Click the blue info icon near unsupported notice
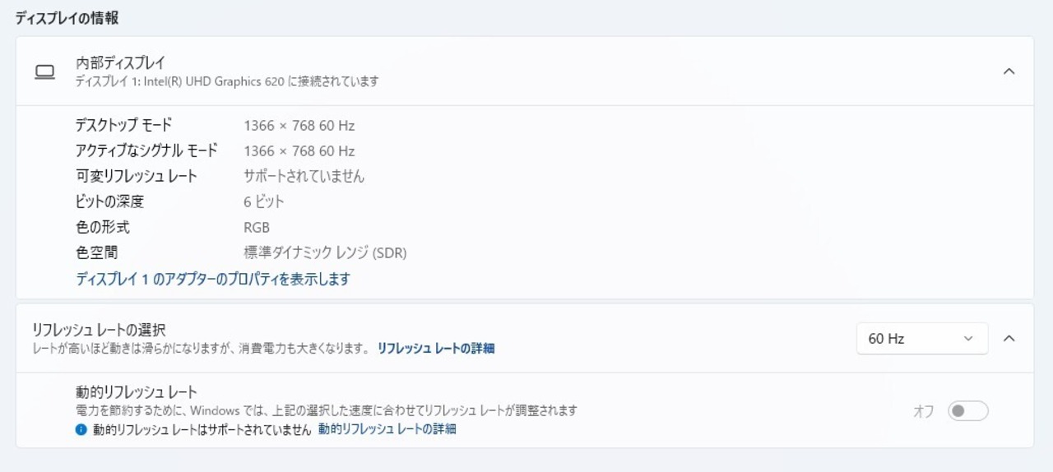This screenshot has height=472, width=1053. click(x=81, y=429)
